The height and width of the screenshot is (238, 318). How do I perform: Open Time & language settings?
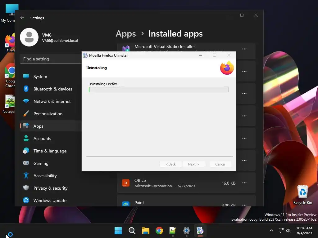(x=51, y=151)
